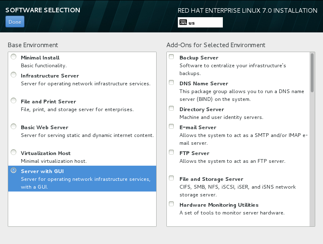Image resolution: width=323 pixels, height=244 pixels.
Task: Select Basic Web Server radio button
Action: point(14,127)
